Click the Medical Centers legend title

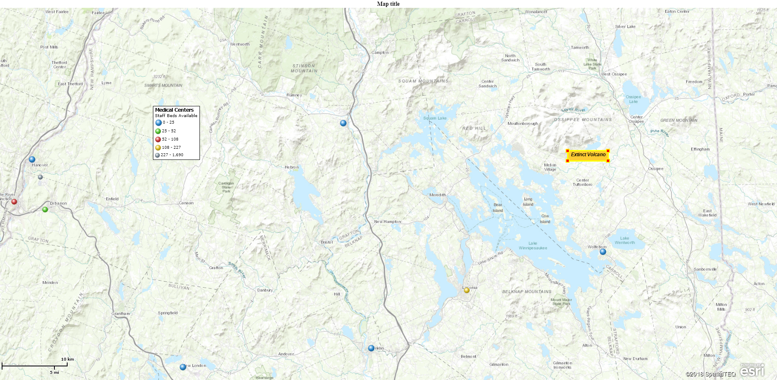click(x=174, y=110)
